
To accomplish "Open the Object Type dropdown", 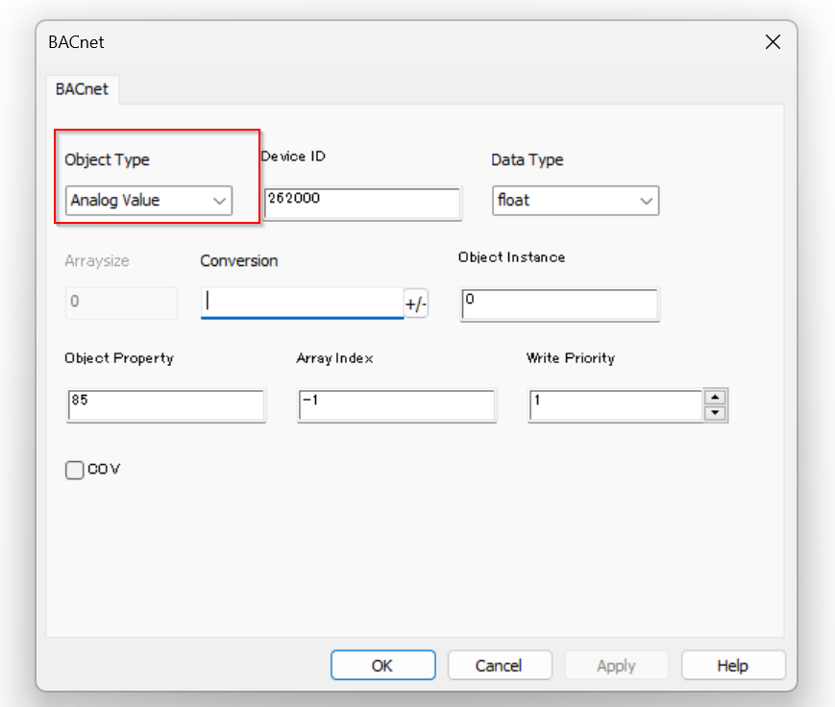I will coord(149,200).
